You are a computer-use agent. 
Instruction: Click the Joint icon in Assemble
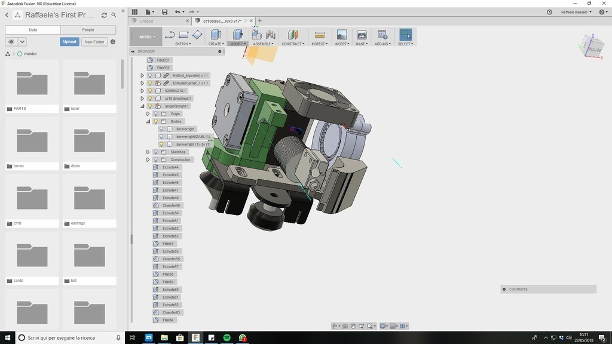pyautogui.click(x=271, y=35)
